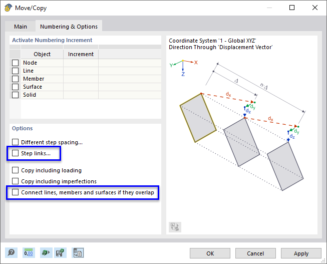Click the OK button
The height and width of the screenshot is (264, 327).
pos(210,253)
